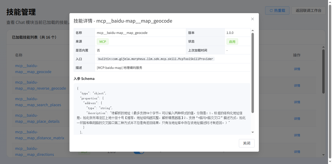This screenshot has width=332, height=164.
Task: Open the map_search_places skill link
Action: 38,102
